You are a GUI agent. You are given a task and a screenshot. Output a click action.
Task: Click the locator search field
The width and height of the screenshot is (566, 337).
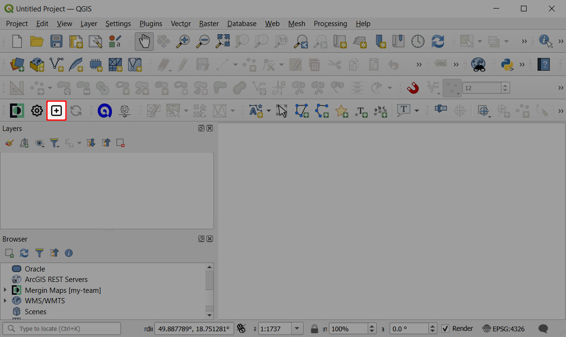click(x=62, y=328)
